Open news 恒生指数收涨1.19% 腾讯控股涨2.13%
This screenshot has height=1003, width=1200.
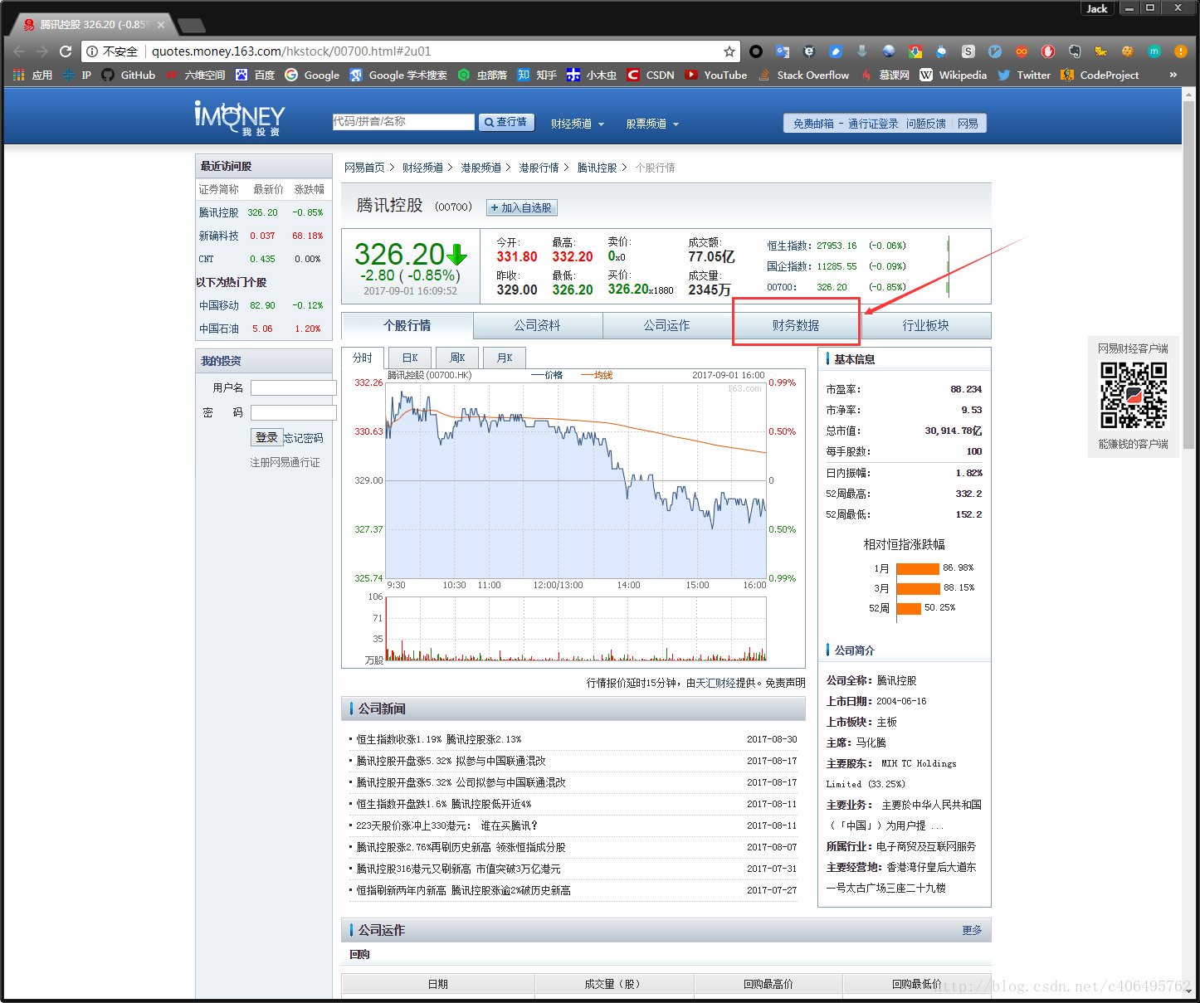pyautogui.click(x=439, y=739)
